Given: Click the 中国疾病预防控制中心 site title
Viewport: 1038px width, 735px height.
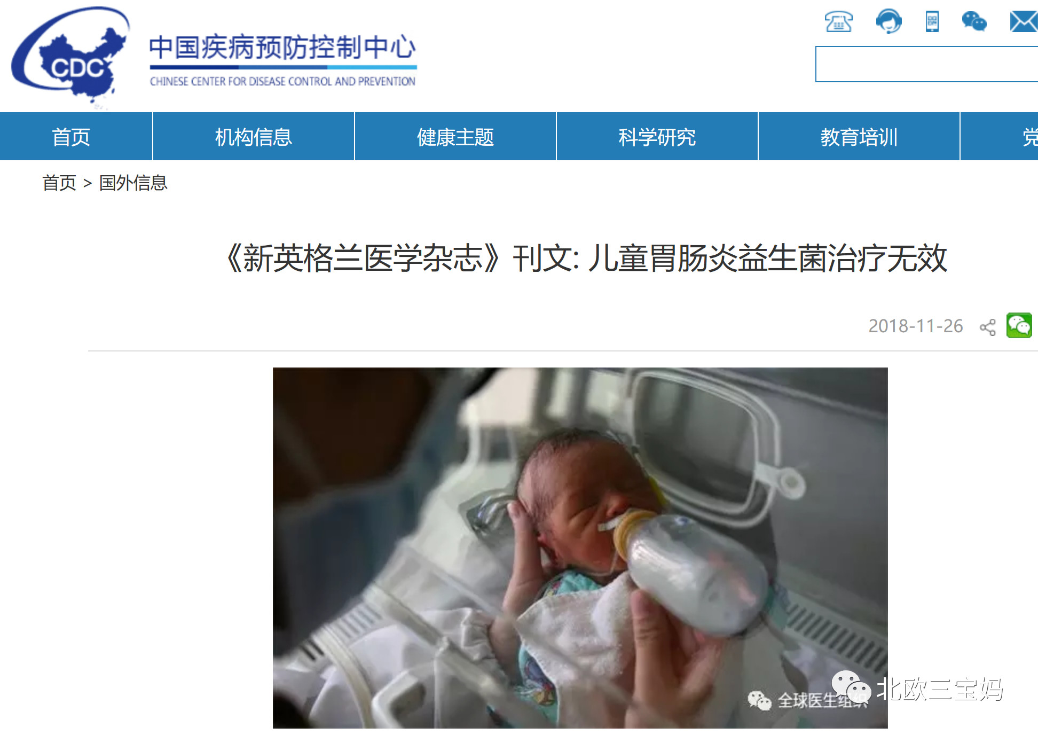Looking at the screenshot, I should [282, 48].
